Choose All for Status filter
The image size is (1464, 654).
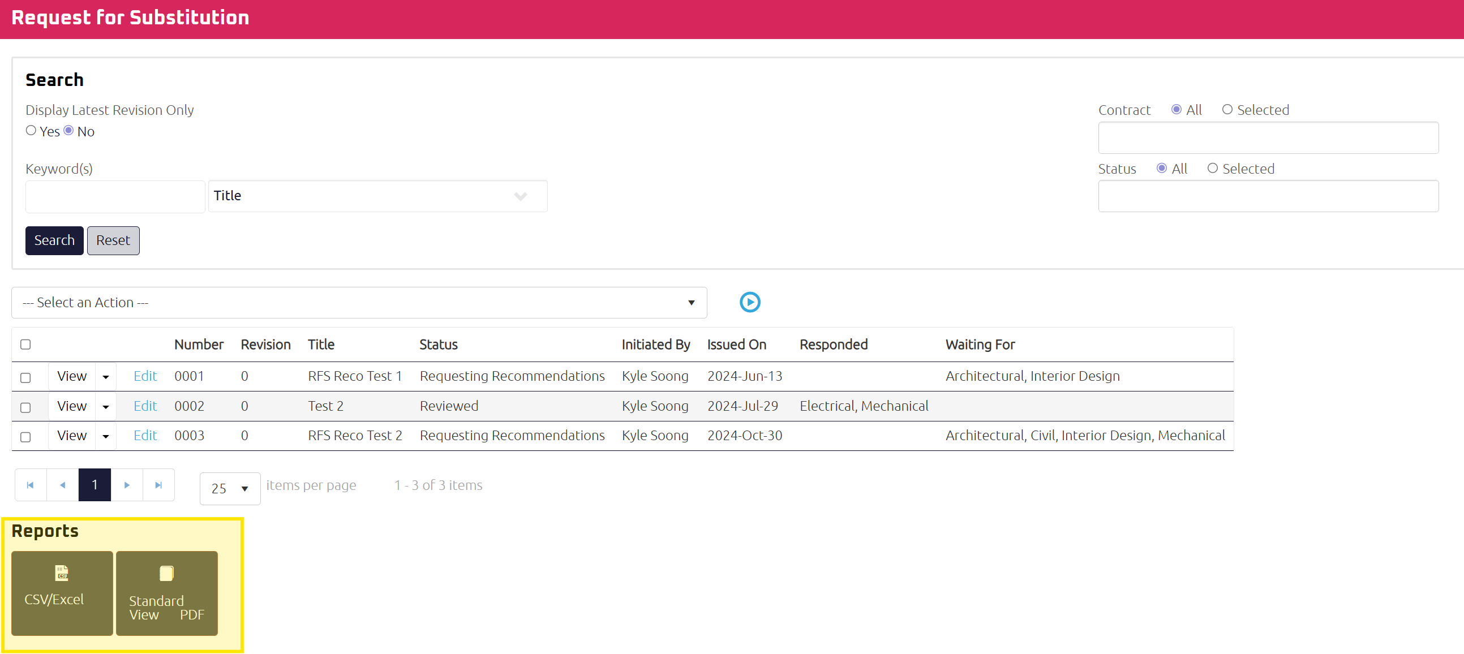tap(1162, 168)
